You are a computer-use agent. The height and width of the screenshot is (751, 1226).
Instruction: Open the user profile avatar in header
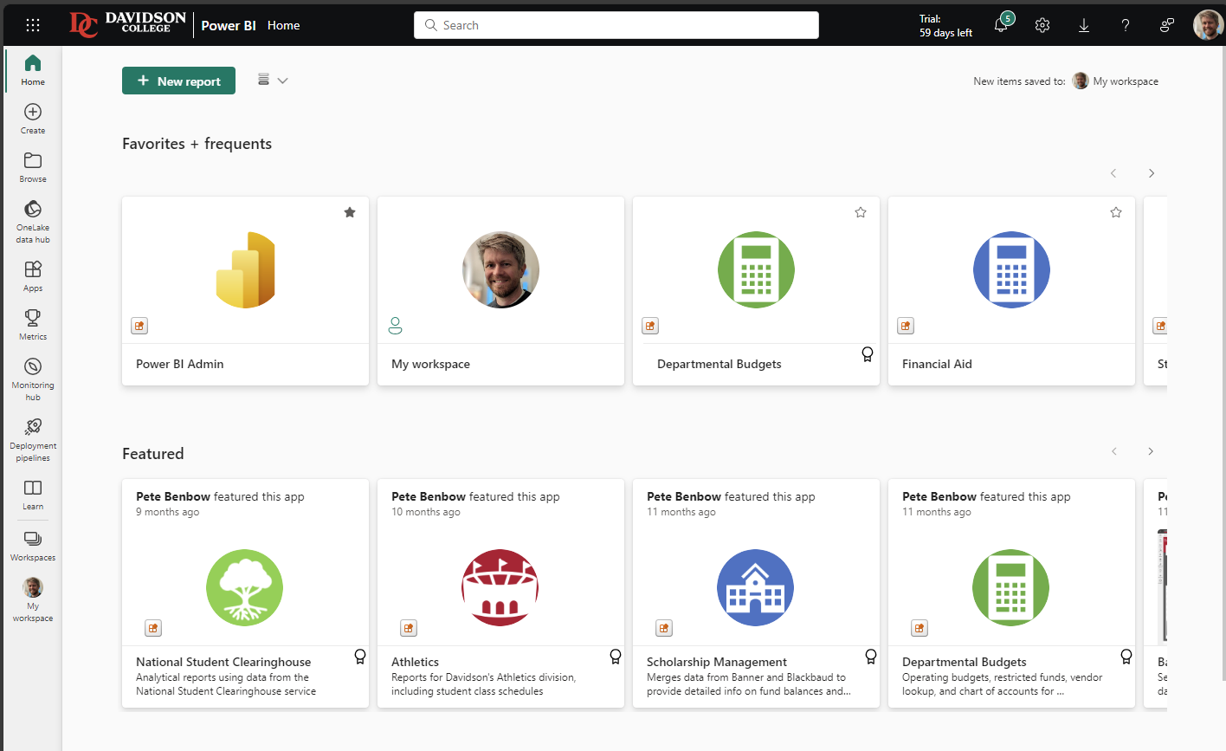(1208, 25)
